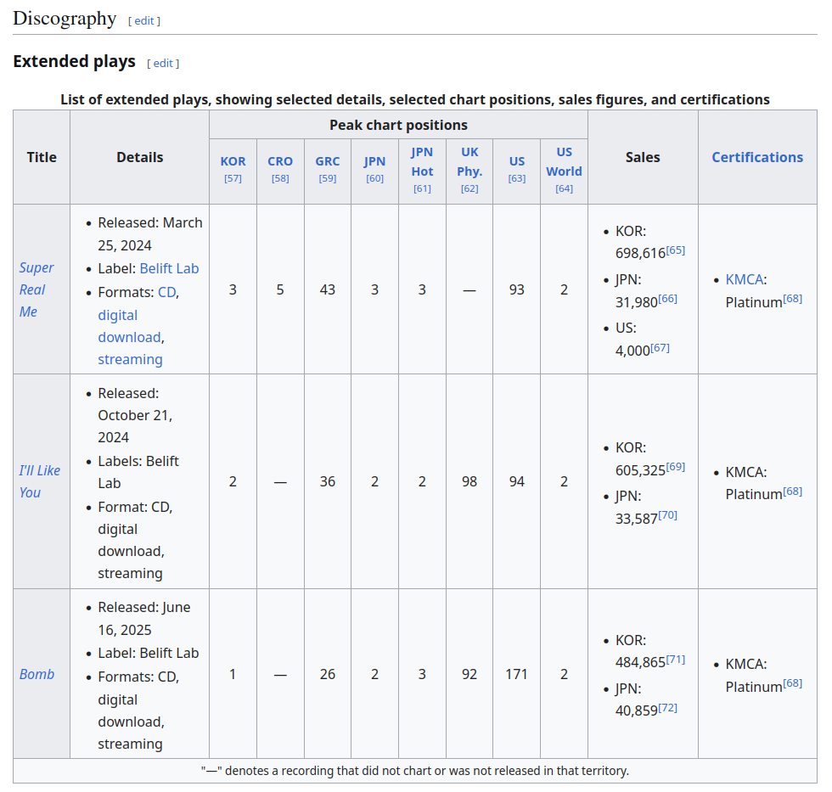Follow reference [59] under GRC
Image resolution: width=832 pixels, height=792 pixels.
[x=328, y=178]
